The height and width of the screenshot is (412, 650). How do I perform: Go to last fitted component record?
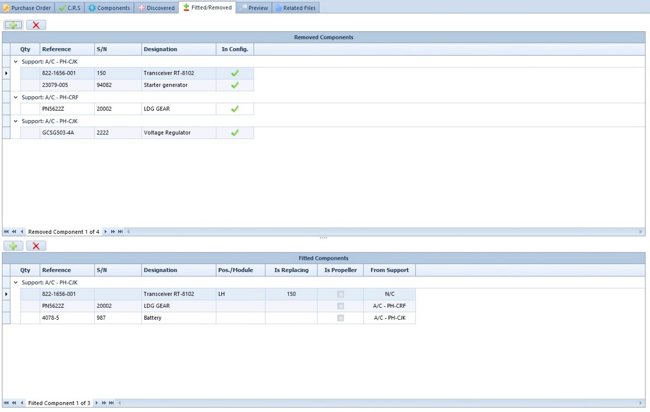click(x=111, y=403)
